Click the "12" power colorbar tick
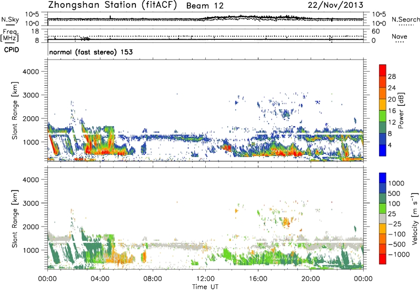 [x=392, y=122]
